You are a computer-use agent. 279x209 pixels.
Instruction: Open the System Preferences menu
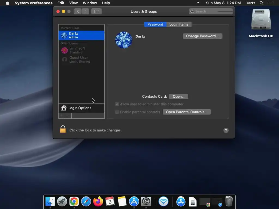34,3
